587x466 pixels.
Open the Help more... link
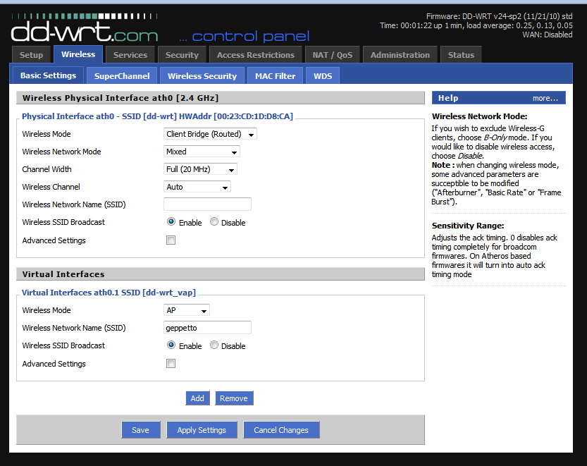click(545, 98)
